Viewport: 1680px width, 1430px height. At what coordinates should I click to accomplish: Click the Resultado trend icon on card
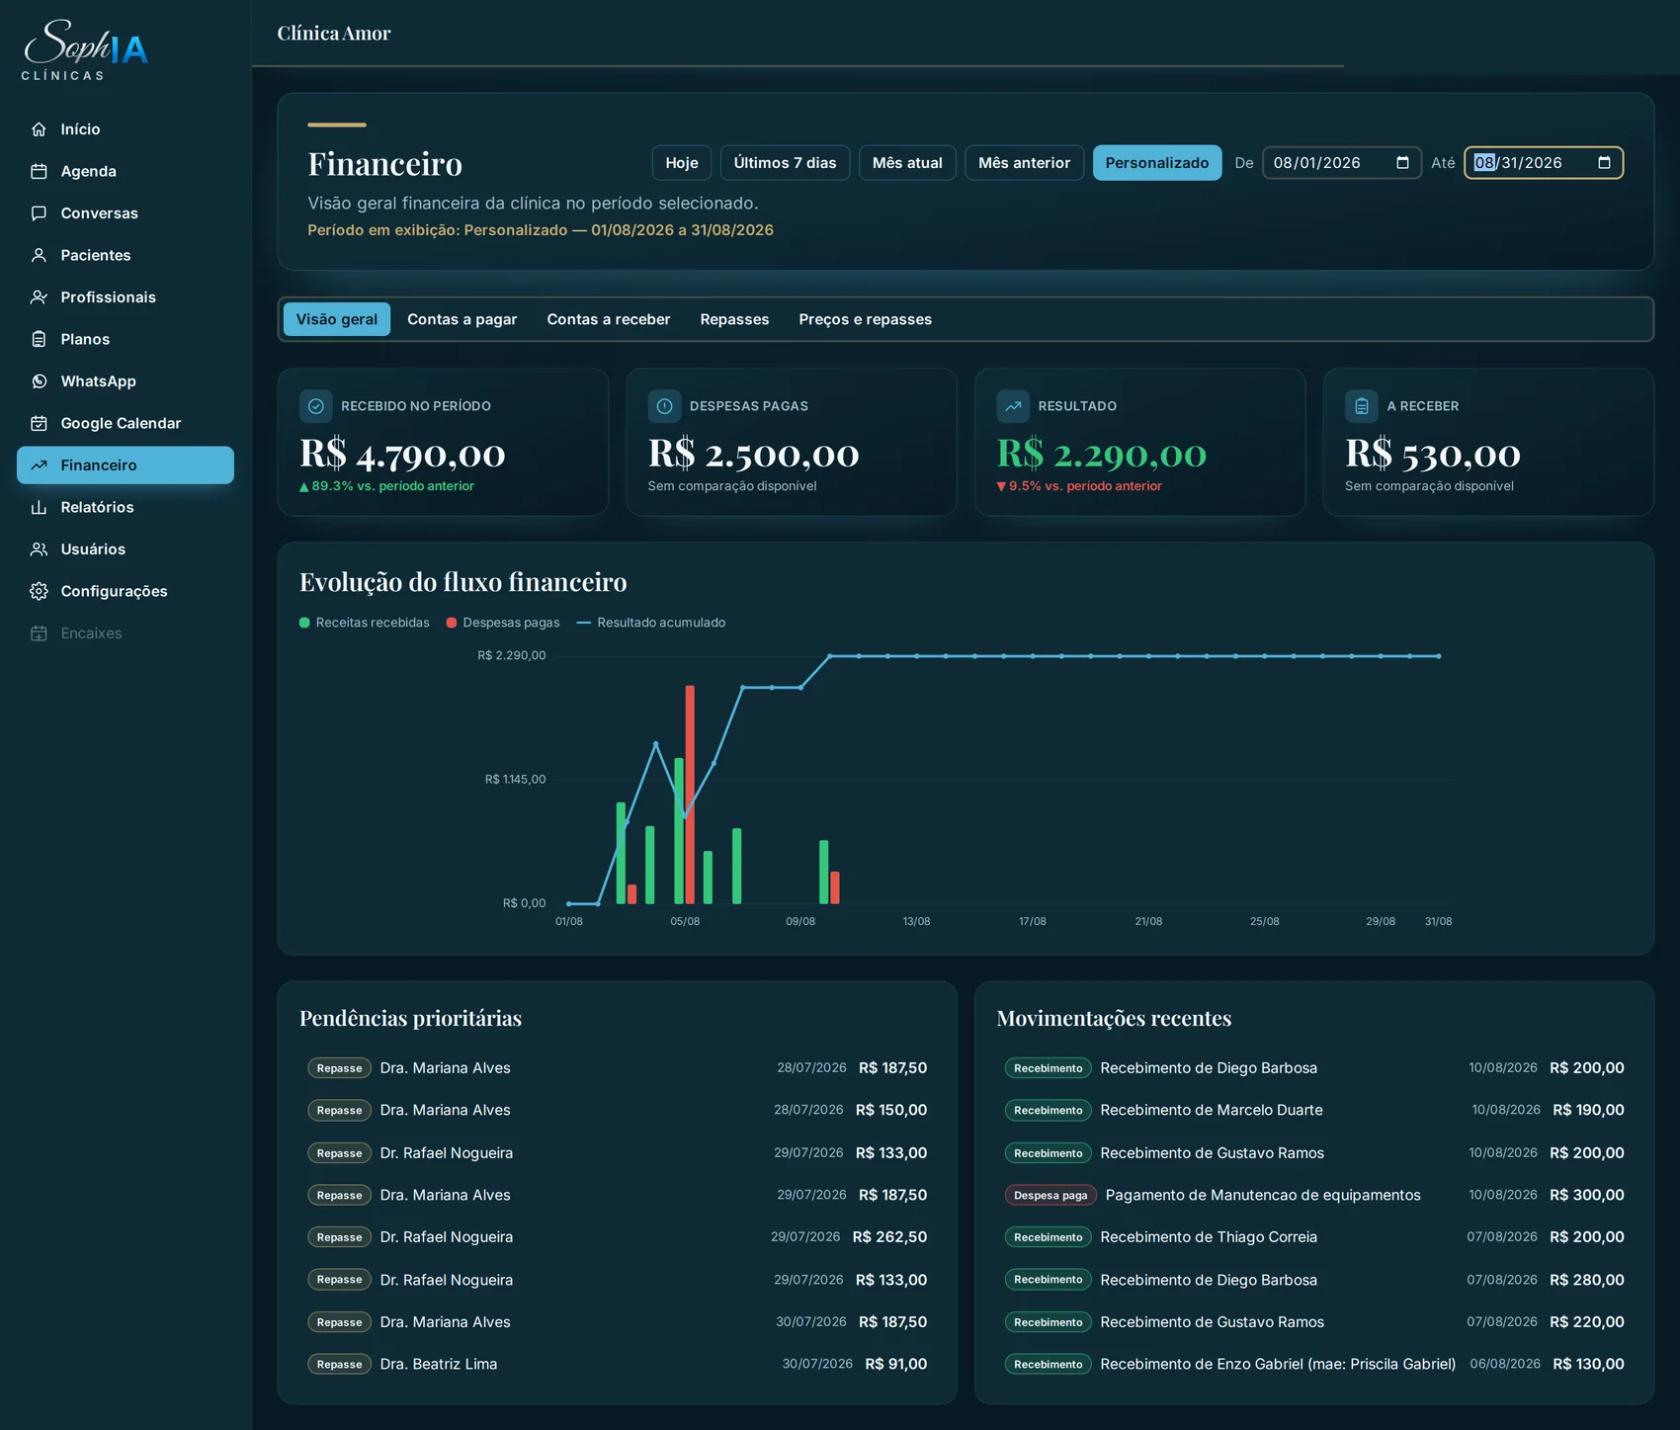click(1013, 406)
